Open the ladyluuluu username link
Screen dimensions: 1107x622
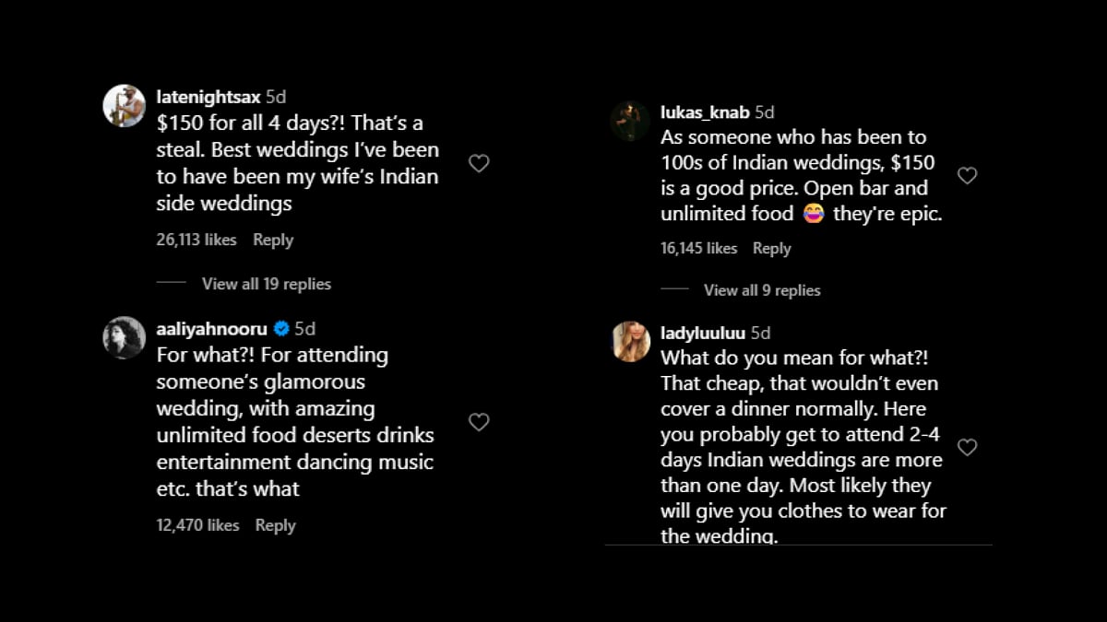(x=703, y=333)
